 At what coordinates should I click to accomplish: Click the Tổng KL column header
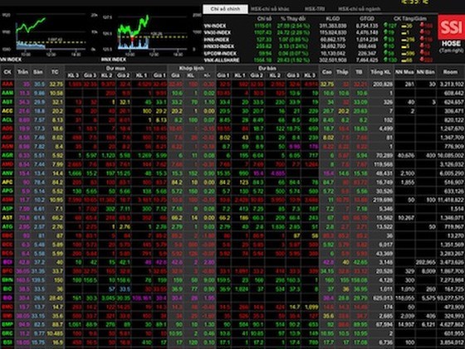(380, 72)
